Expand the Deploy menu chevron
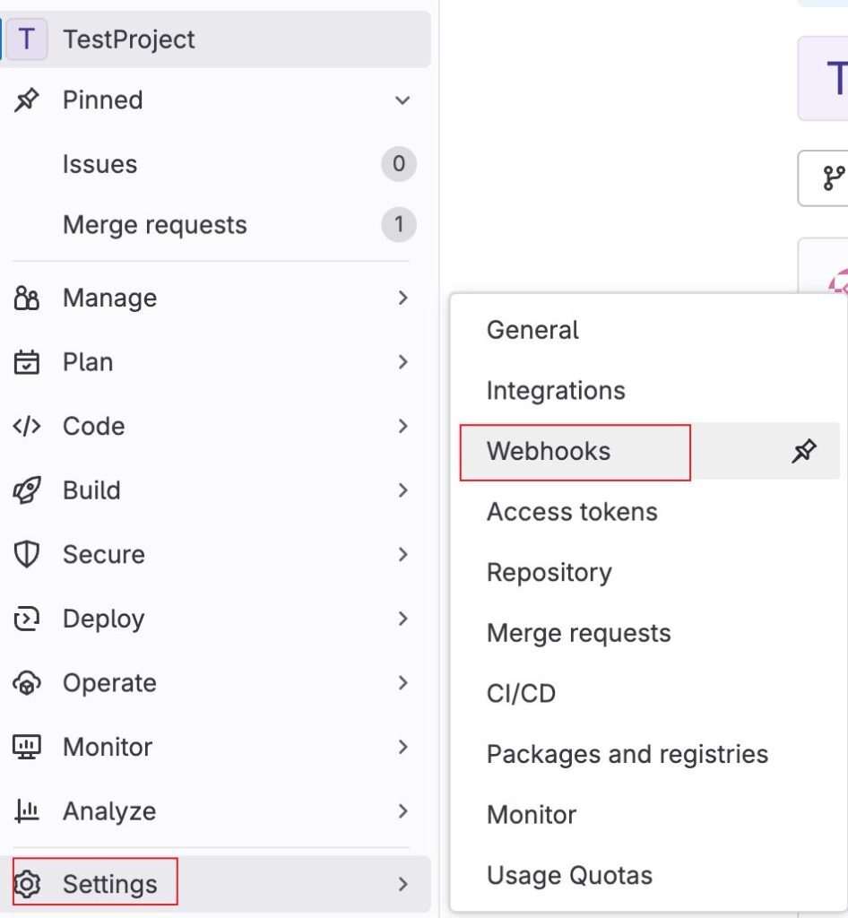Viewport: 848px width, 918px height. pyautogui.click(x=402, y=619)
